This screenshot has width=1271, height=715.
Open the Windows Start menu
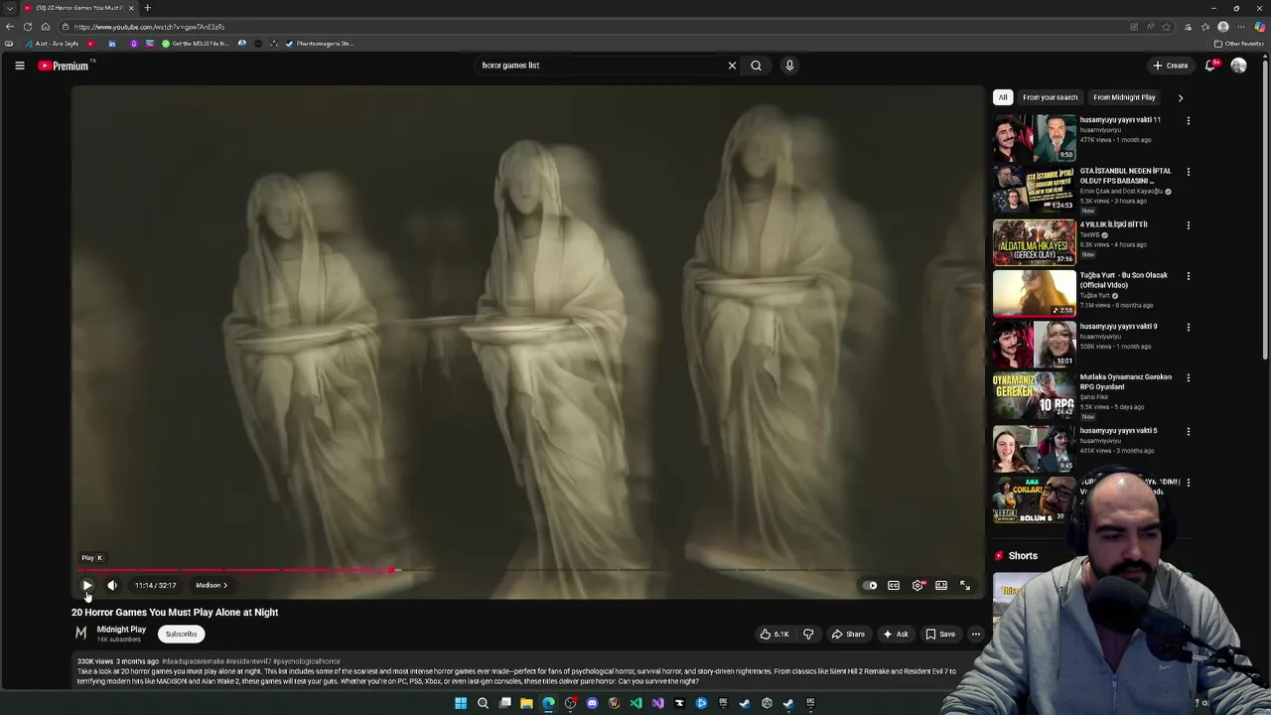tap(461, 703)
